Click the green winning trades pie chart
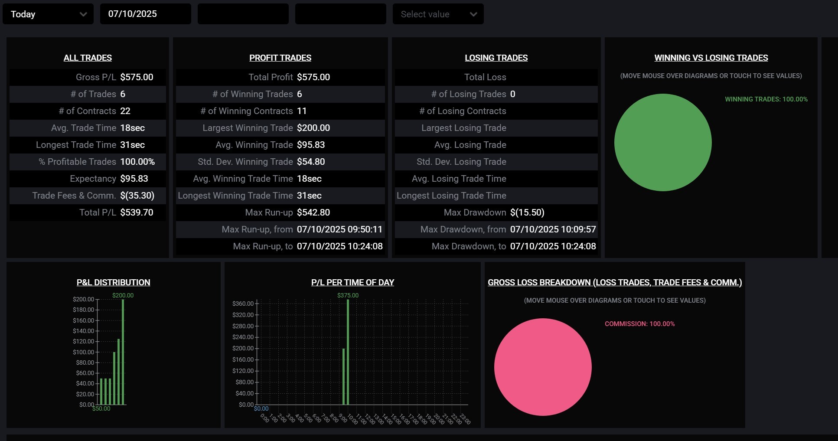Screen dimensions: 838x441 coord(663,142)
